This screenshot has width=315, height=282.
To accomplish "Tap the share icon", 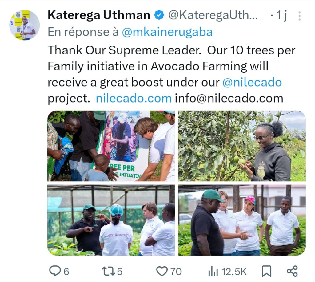I will pos(292,271).
